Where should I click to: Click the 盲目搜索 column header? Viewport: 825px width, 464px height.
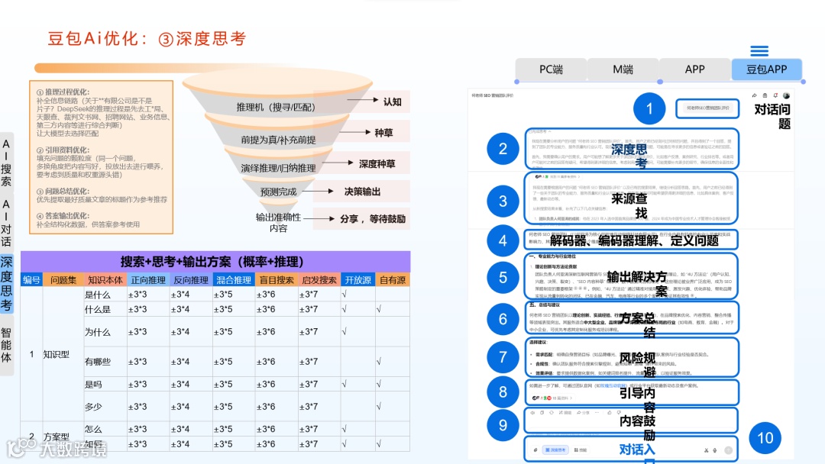277,280
